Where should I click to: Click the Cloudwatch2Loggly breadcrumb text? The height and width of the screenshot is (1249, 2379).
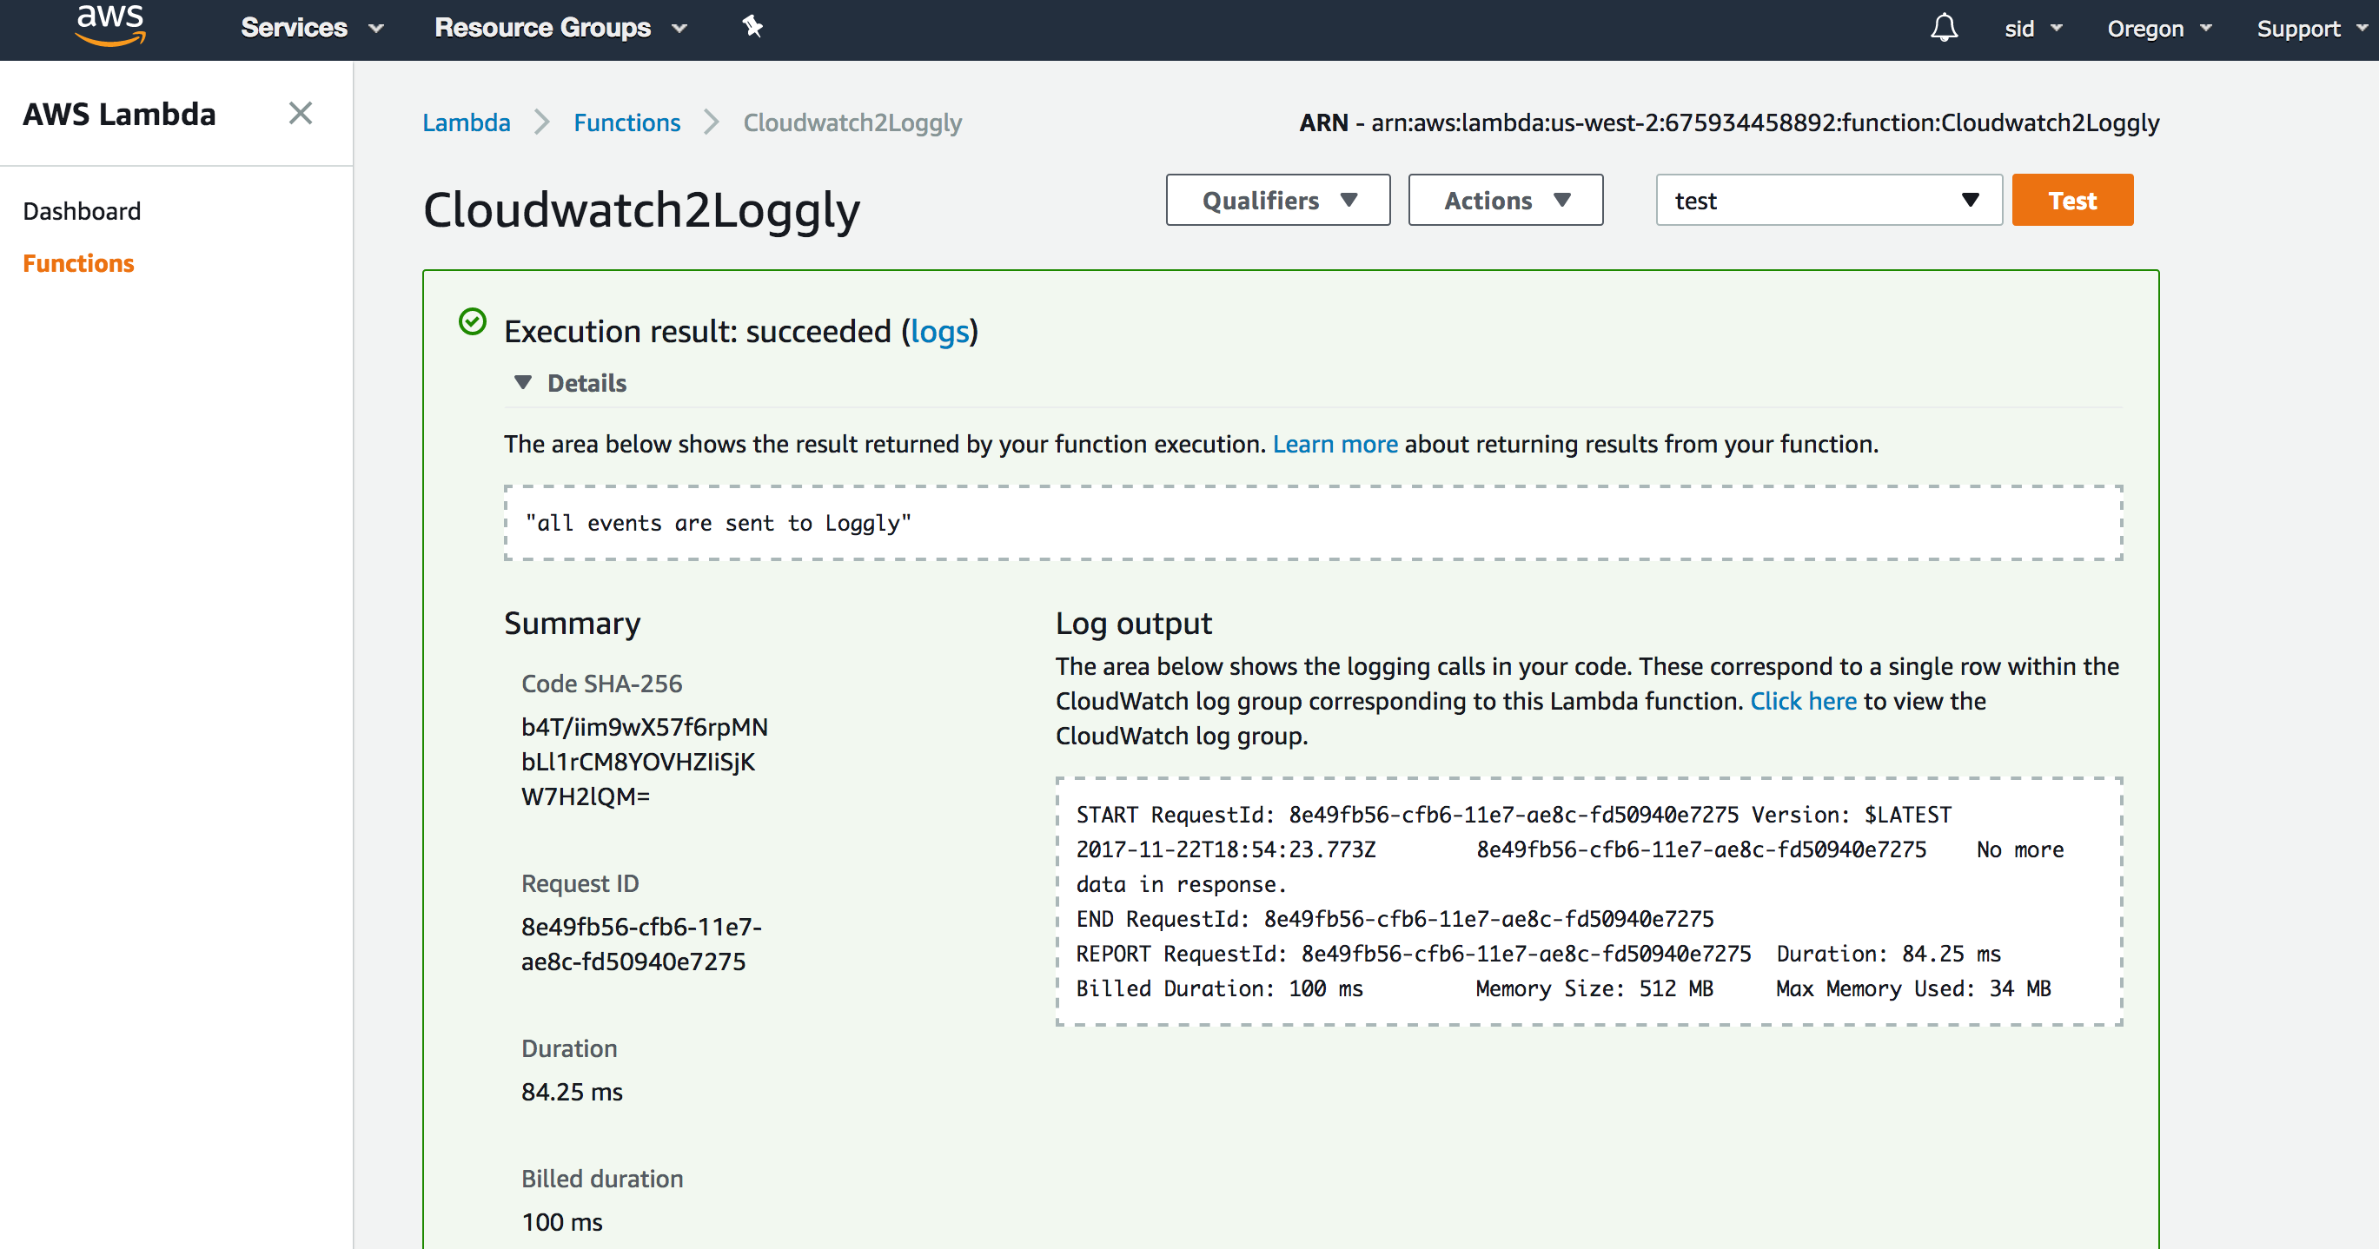pos(852,122)
